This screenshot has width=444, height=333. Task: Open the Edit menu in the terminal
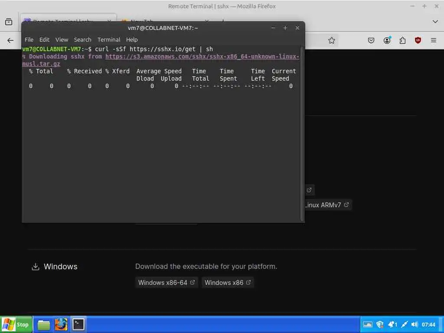coord(44,39)
